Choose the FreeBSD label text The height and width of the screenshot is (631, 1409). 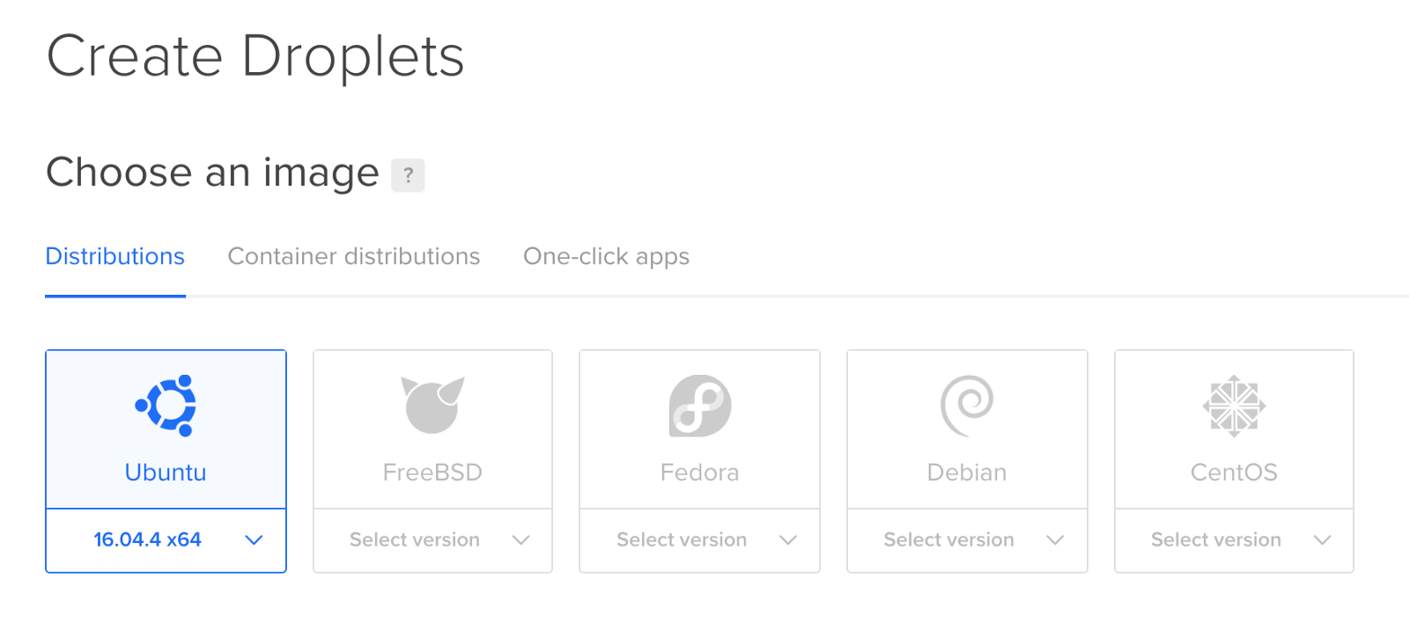tap(432, 473)
